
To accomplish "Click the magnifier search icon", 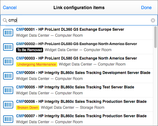I will click(x=5, y=20).
